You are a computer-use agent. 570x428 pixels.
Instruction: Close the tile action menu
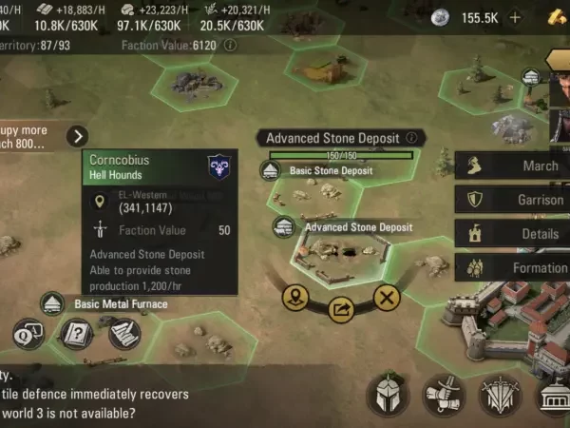387,298
